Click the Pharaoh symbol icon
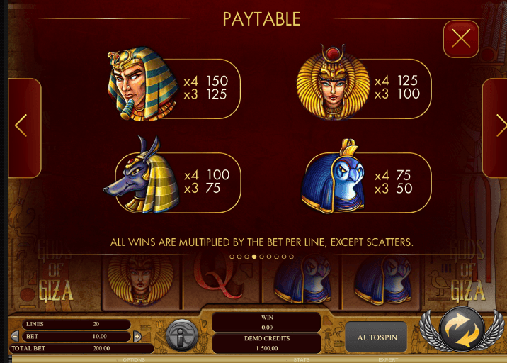This screenshot has height=363, width=507. 142,84
